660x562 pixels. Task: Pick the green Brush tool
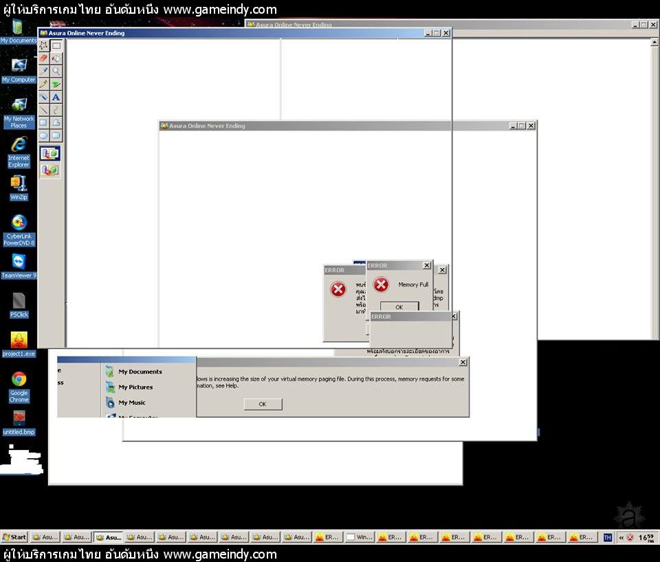pos(56,84)
